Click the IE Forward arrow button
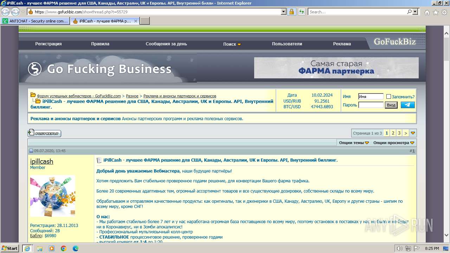 pos(15,12)
